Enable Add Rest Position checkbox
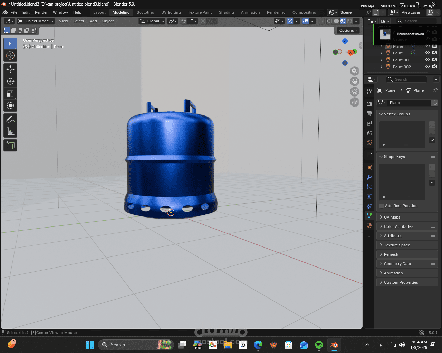 (x=382, y=206)
